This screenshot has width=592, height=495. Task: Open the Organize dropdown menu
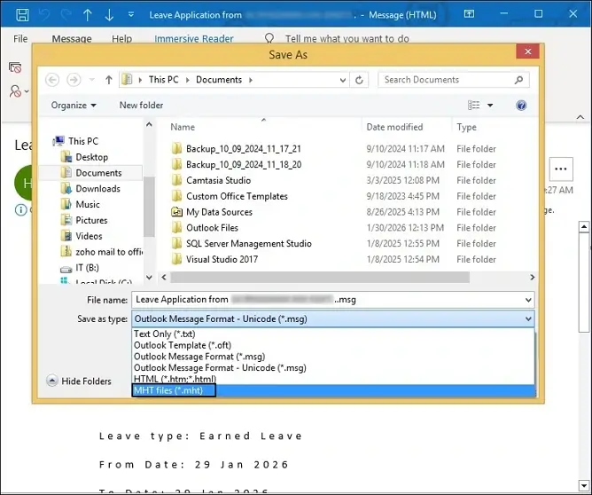(x=74, y=105)
